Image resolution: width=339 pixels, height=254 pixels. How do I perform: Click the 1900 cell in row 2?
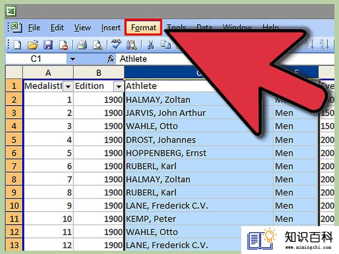99,100
